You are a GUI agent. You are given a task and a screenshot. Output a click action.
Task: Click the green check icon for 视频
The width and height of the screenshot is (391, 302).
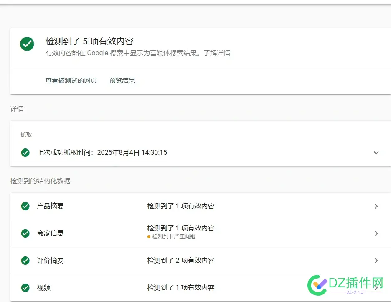25,288
